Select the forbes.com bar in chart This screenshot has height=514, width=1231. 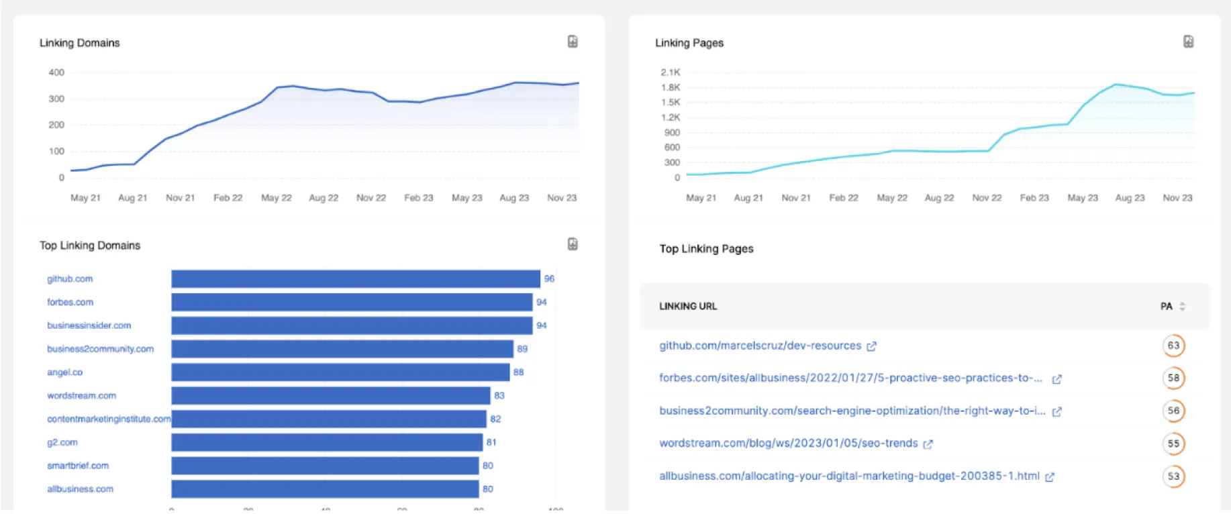click(x=352, y=303)
